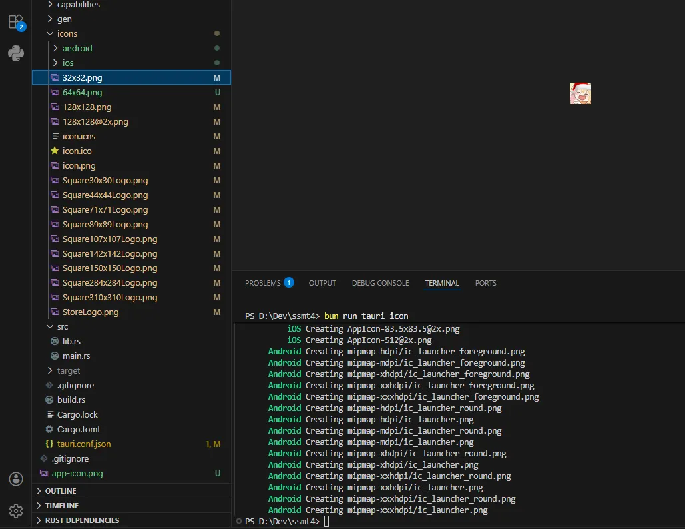
Task: Click the braces icon beside tauri.conf.json
Action: pyautogui.click(x=49, y=444)
